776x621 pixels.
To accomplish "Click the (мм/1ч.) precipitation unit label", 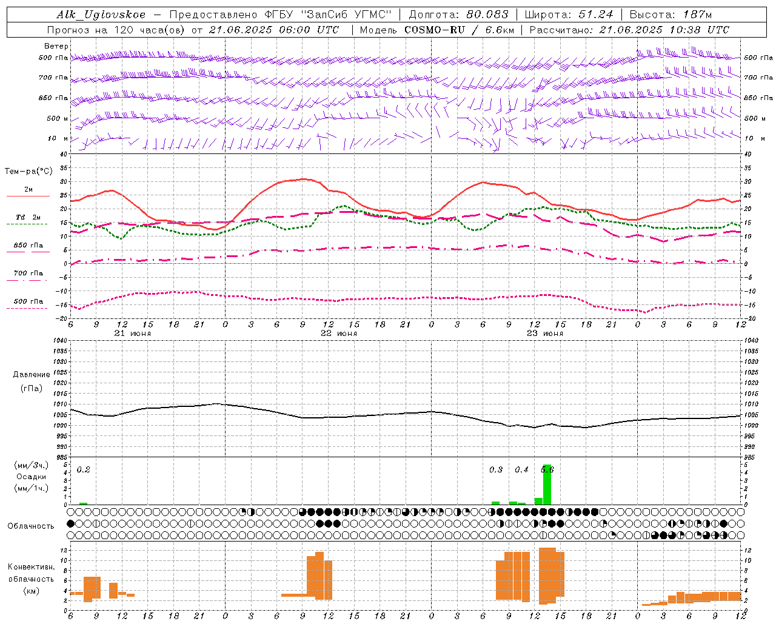I will click(x=32, y=488).
